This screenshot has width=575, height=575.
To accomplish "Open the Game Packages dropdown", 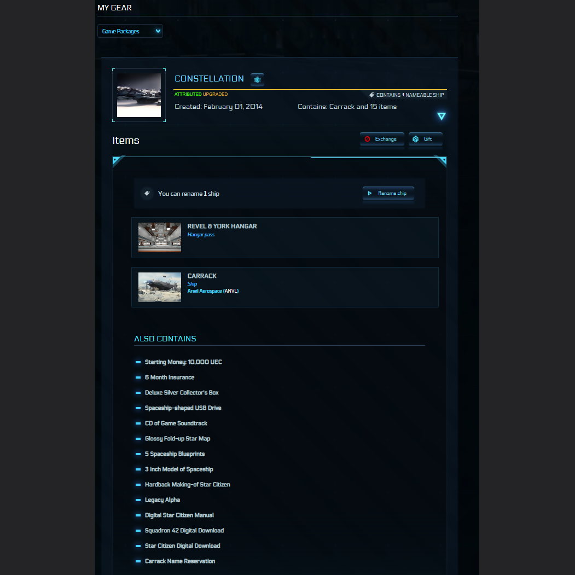I will click(130, 31).
